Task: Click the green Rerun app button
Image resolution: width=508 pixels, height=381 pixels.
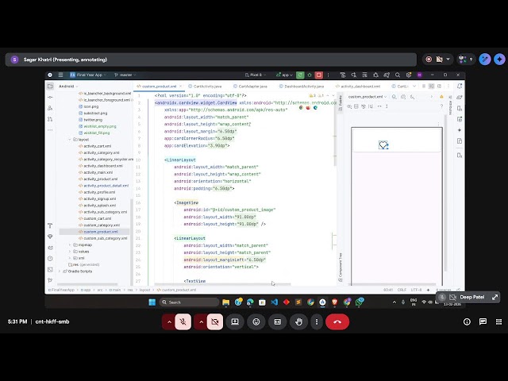Action: coord(300,75)
